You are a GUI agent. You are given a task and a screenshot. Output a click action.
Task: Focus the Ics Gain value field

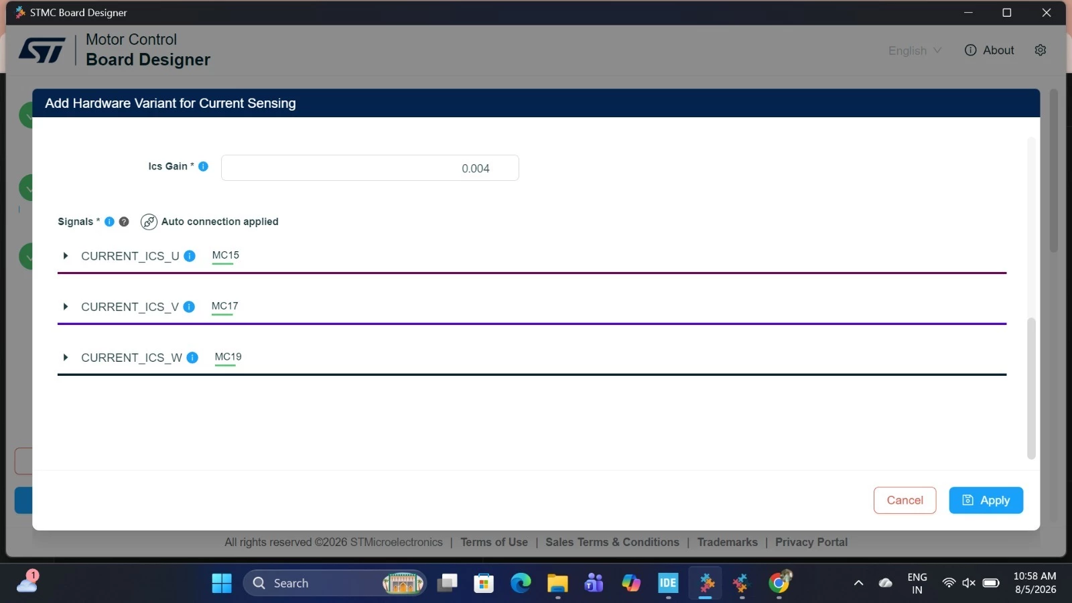click(x=370, y=168)
